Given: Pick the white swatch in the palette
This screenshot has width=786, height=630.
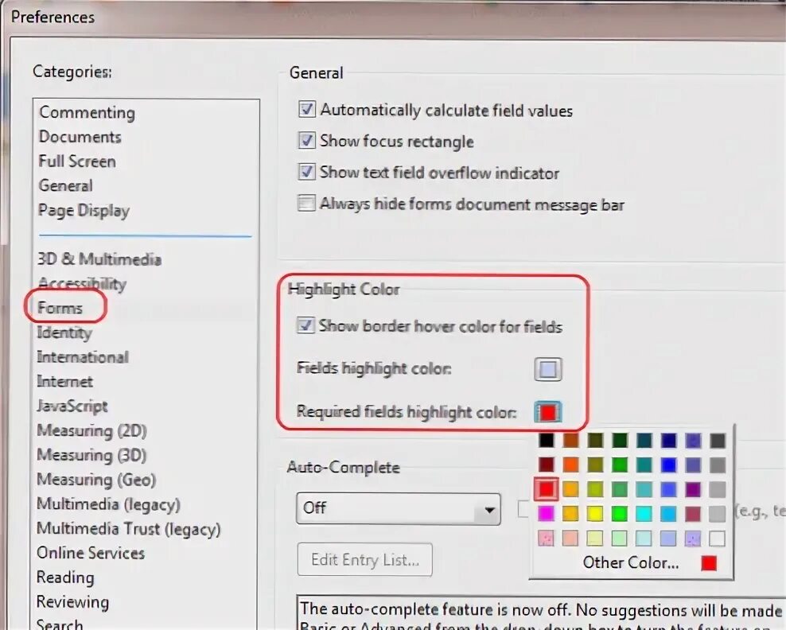Looking at the screenshot, I should [x=718, y=539].
